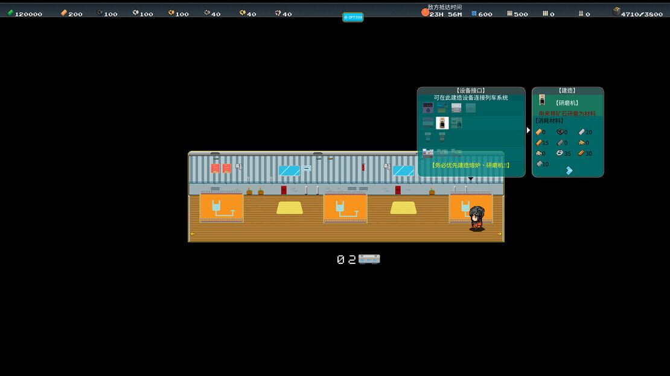Click the blue resource icon showing 600
The height and width of the screenshot is (376, 670).
tap(474, 14)
